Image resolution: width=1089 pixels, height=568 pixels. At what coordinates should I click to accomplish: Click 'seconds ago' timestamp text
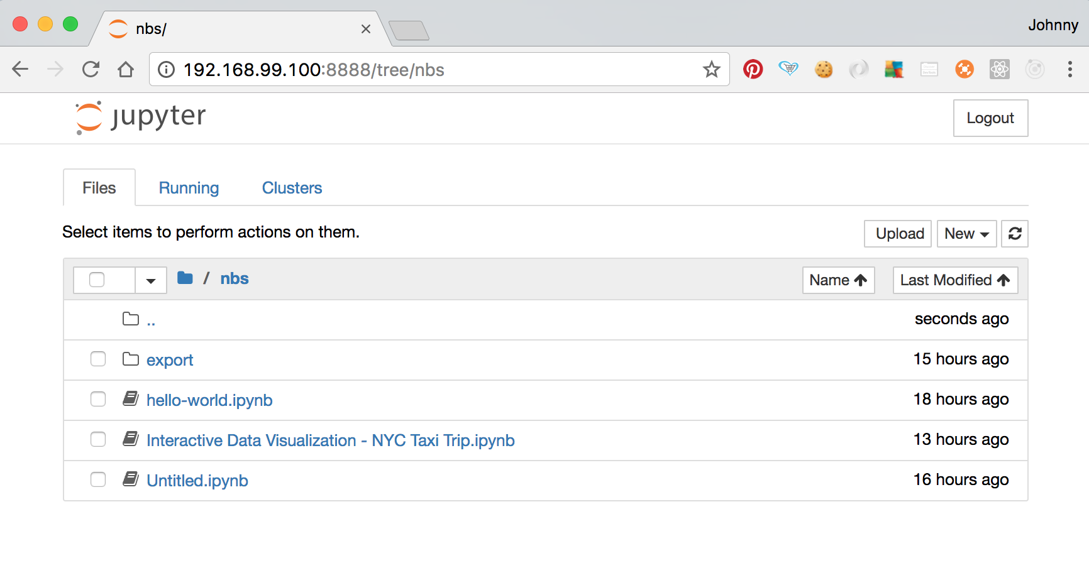click(962, 319)
